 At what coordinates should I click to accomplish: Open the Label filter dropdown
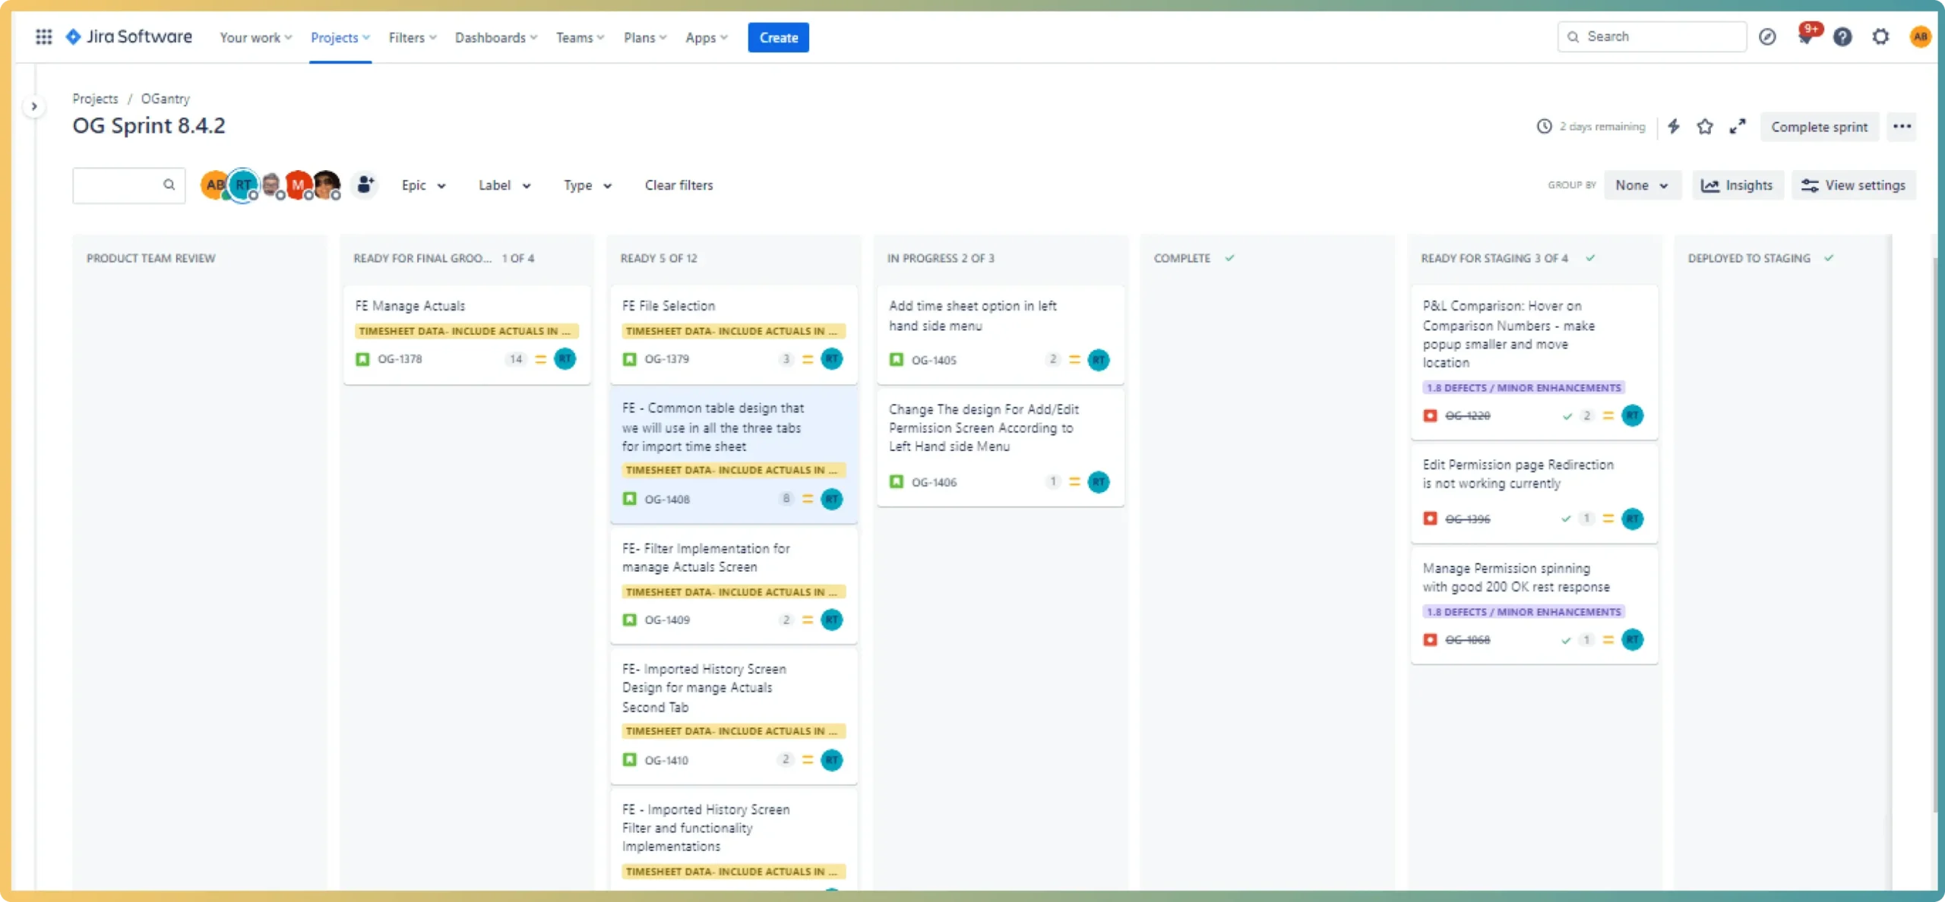504,184
